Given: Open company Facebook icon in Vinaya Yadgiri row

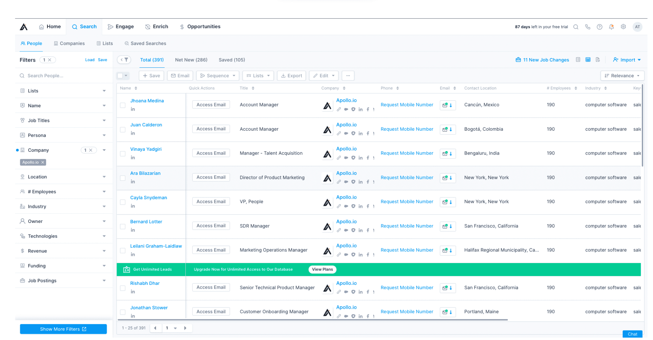Looking at the screenshot, I should pyautogui.click(x=368, y=158).
